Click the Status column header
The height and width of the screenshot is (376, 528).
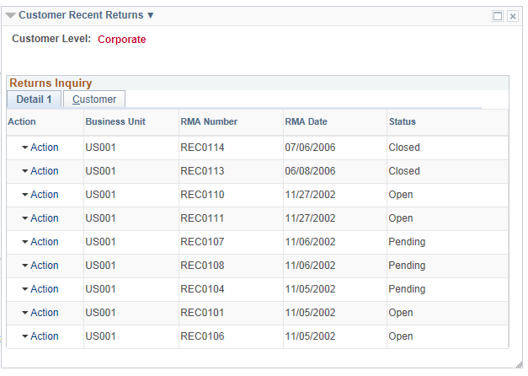(403, 121)
